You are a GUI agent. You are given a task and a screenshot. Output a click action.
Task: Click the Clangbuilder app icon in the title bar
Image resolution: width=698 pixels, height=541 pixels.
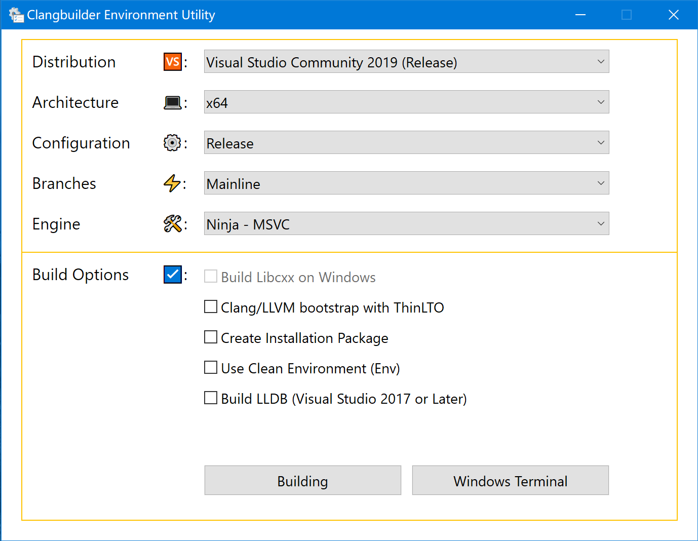[16, 15]
